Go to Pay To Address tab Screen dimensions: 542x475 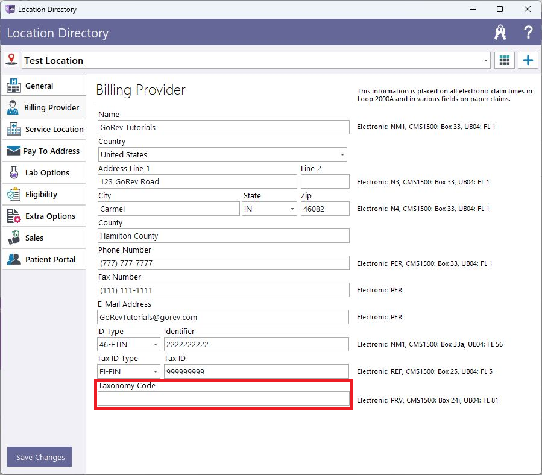coord(44,151)
